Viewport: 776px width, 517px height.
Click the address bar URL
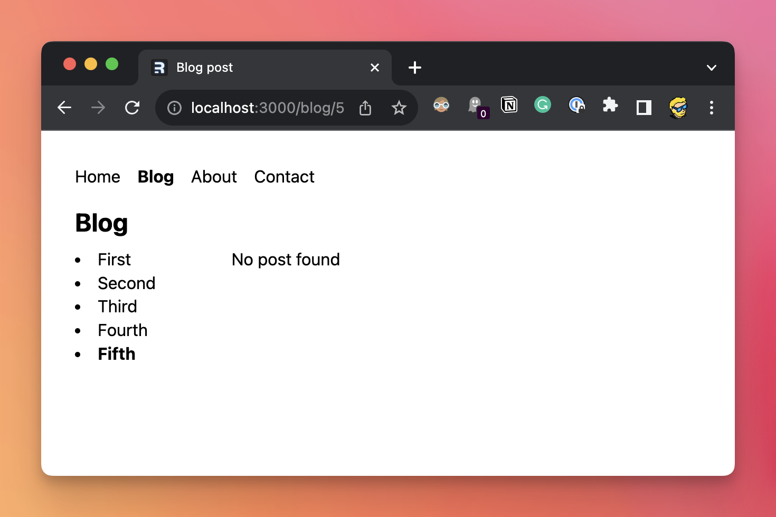point(267,108)
